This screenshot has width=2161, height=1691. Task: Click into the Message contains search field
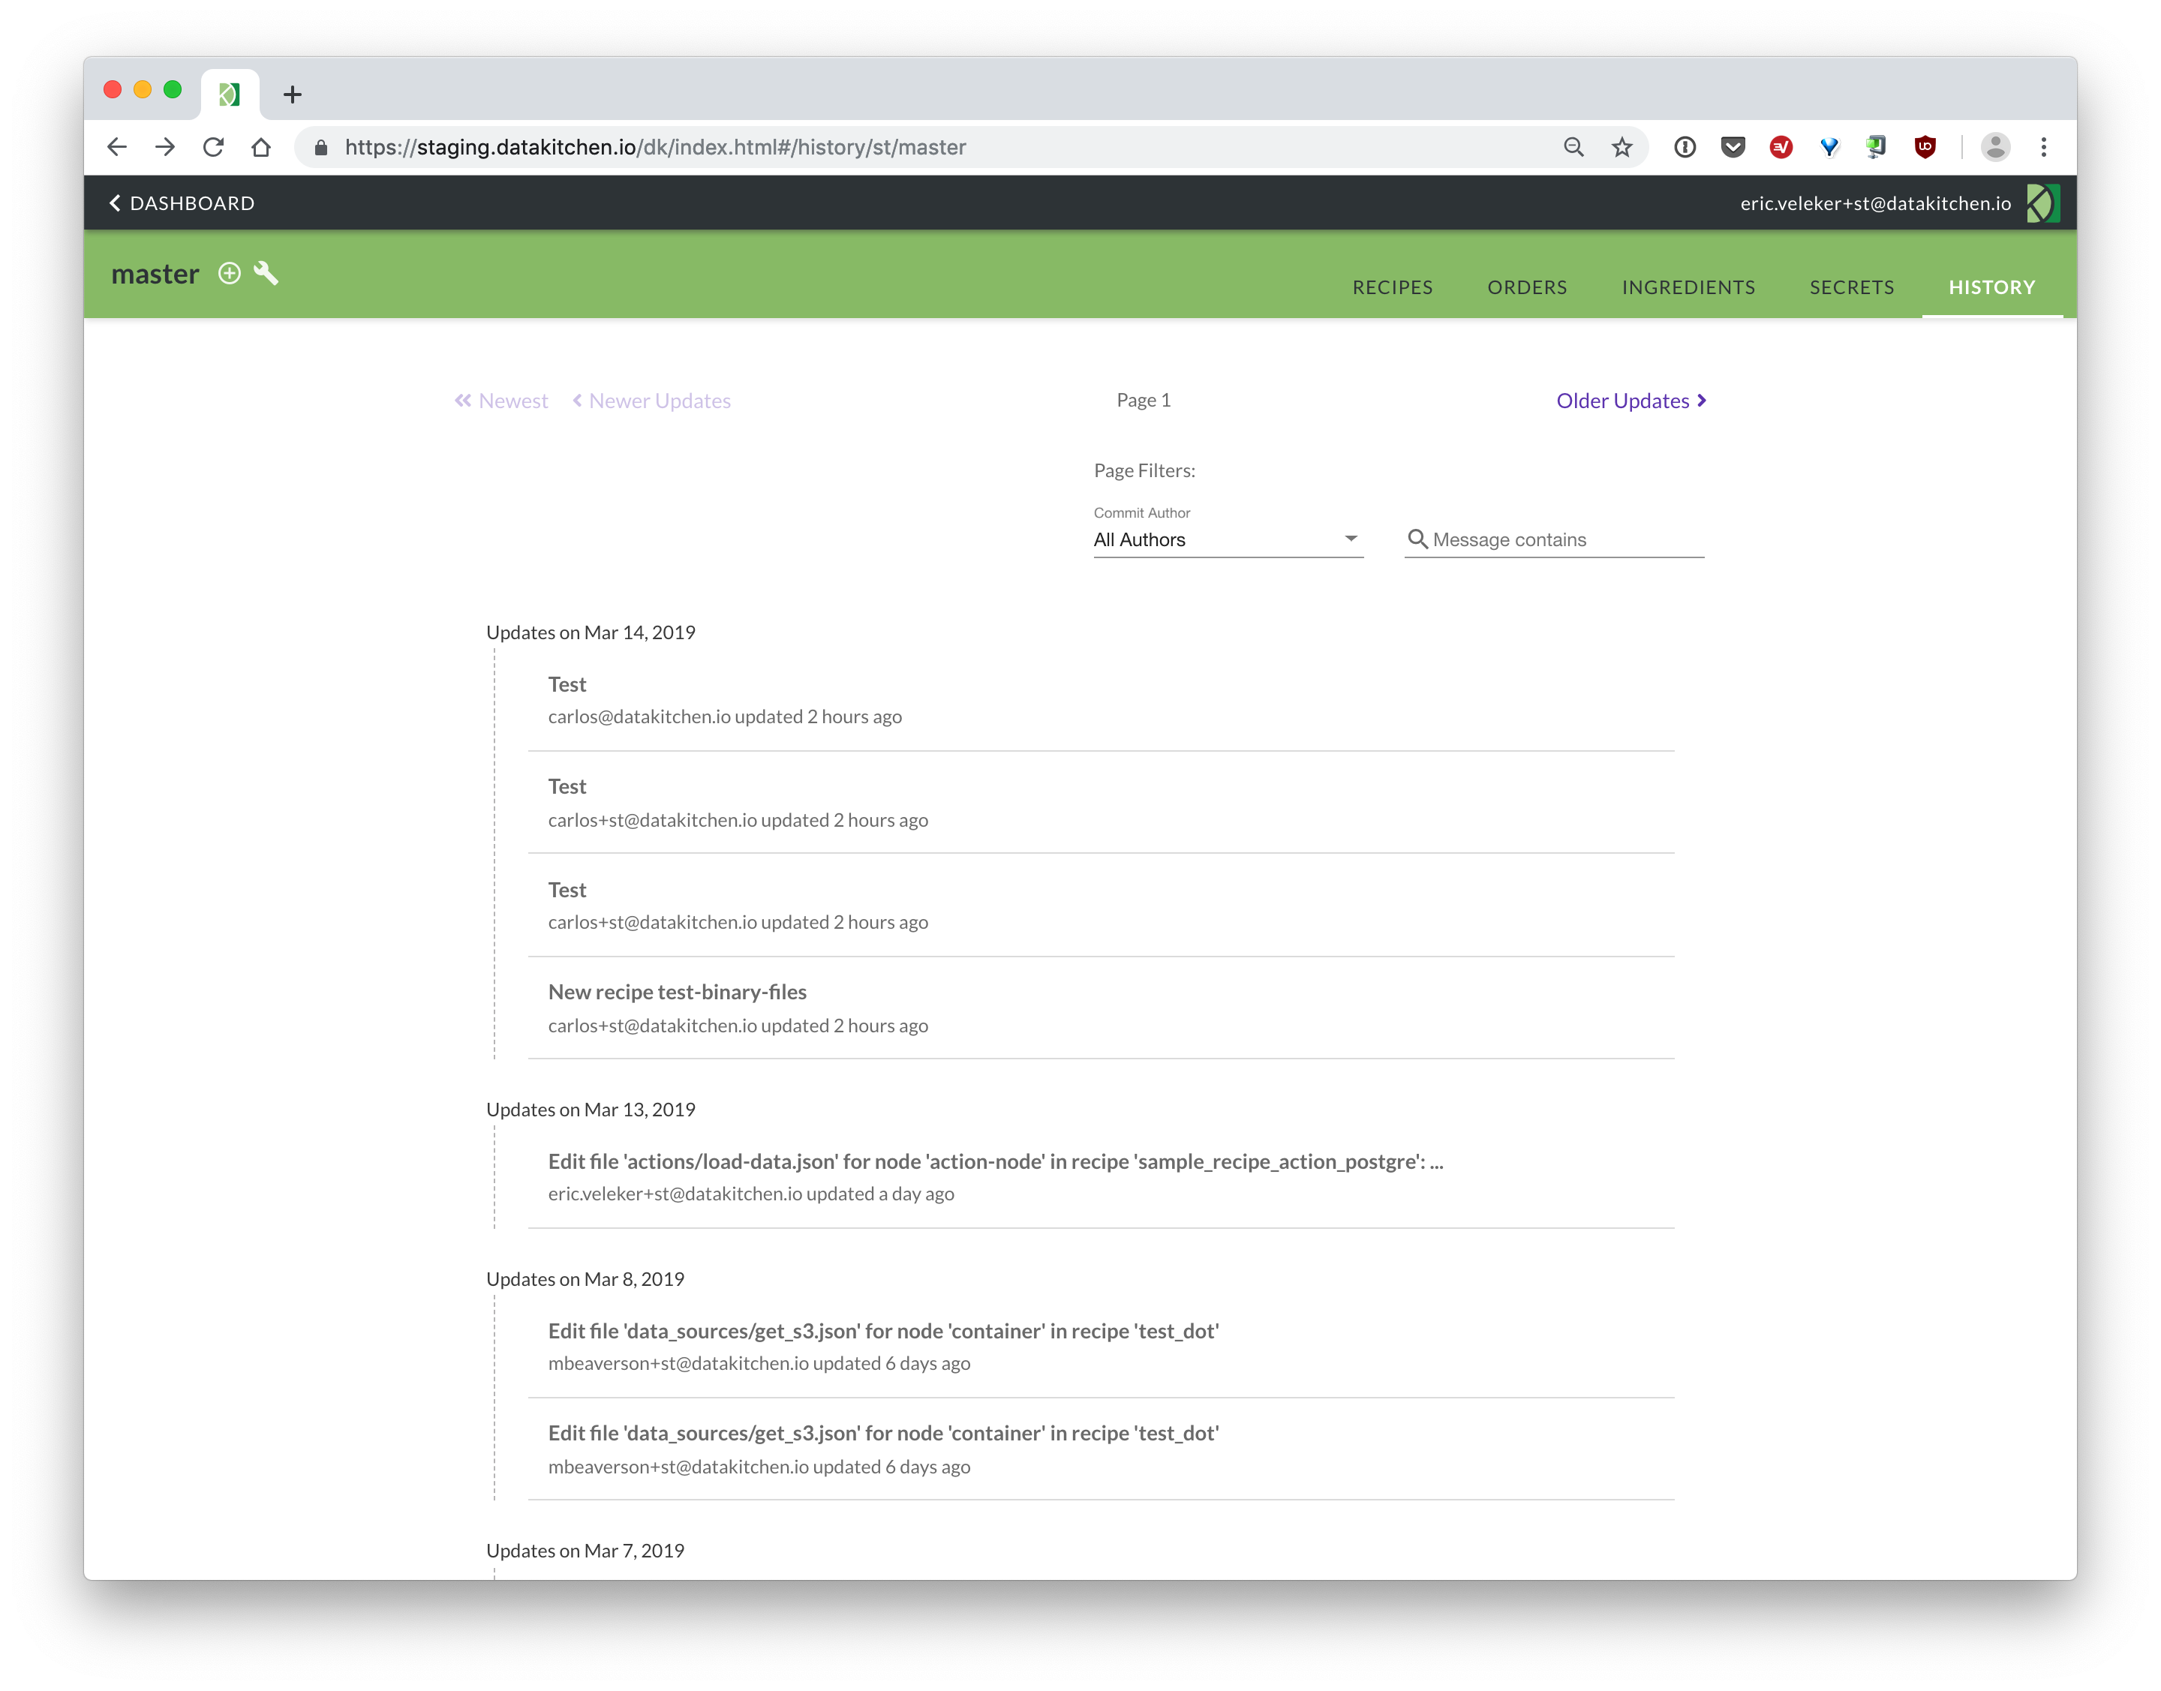[x=1566, y=539]
